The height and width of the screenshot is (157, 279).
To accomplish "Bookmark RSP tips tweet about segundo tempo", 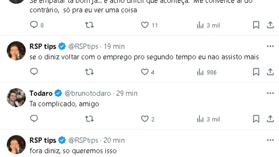I will (256, 72).
